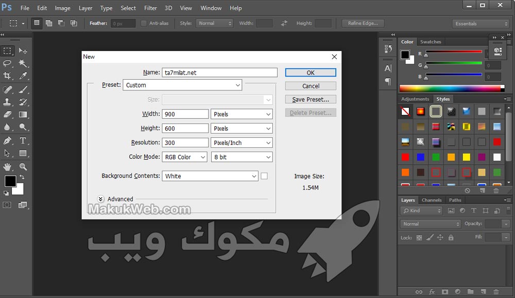Click the Save Preset button
This screenshot has width=515, height=298.
pyautogui.click(x=311, y=99)
